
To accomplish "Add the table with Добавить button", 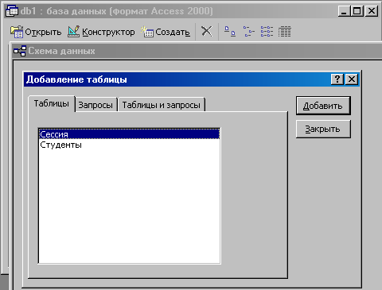I will pyautogui.click(x=323, y=106).
